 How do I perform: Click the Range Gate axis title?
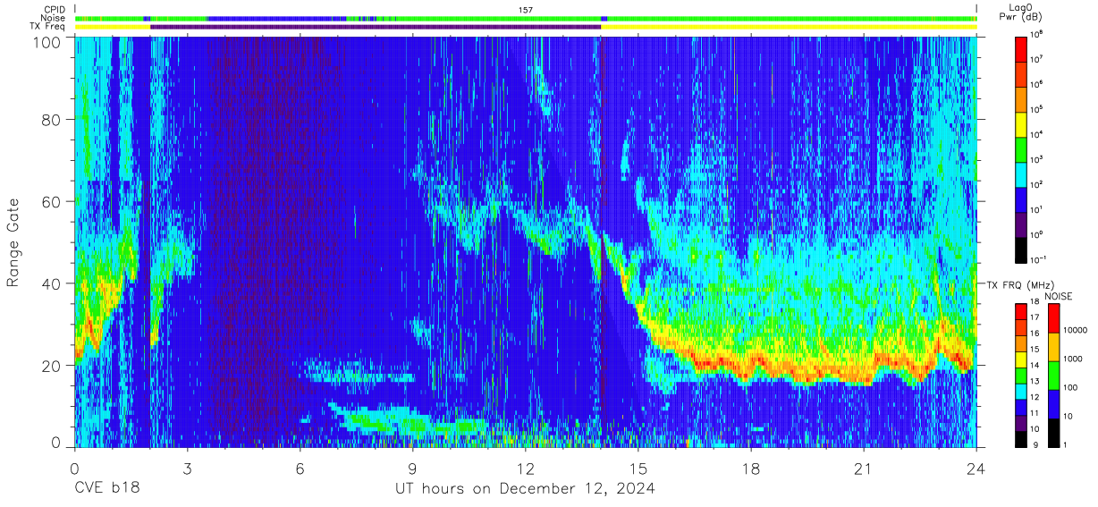click(x=13, y=242)
